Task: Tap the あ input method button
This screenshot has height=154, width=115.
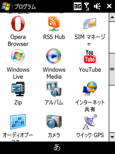Action: pyautogui.click(x=57, y=148)
